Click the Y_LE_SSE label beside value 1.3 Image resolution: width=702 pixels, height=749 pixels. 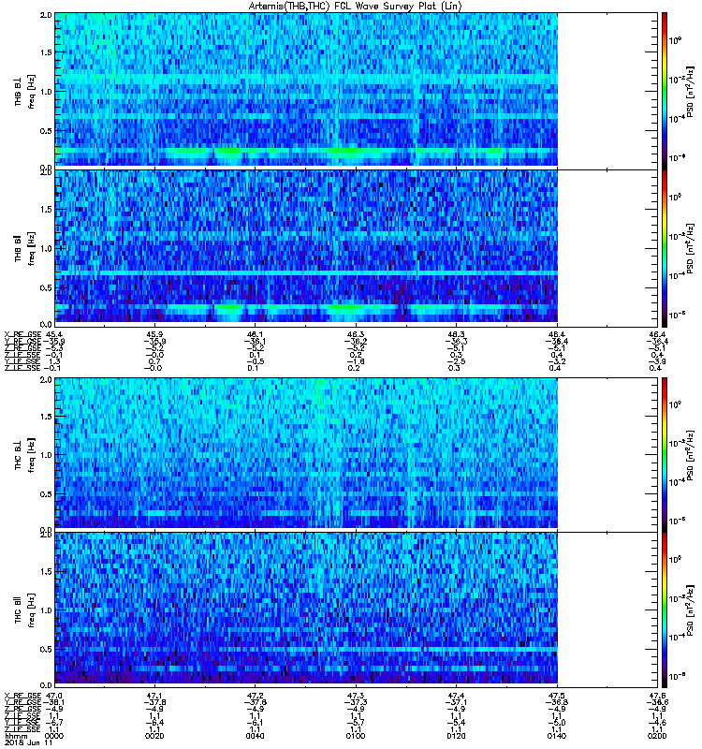pos(22,361)
